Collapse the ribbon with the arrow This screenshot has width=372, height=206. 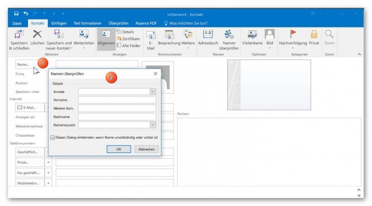359,54
